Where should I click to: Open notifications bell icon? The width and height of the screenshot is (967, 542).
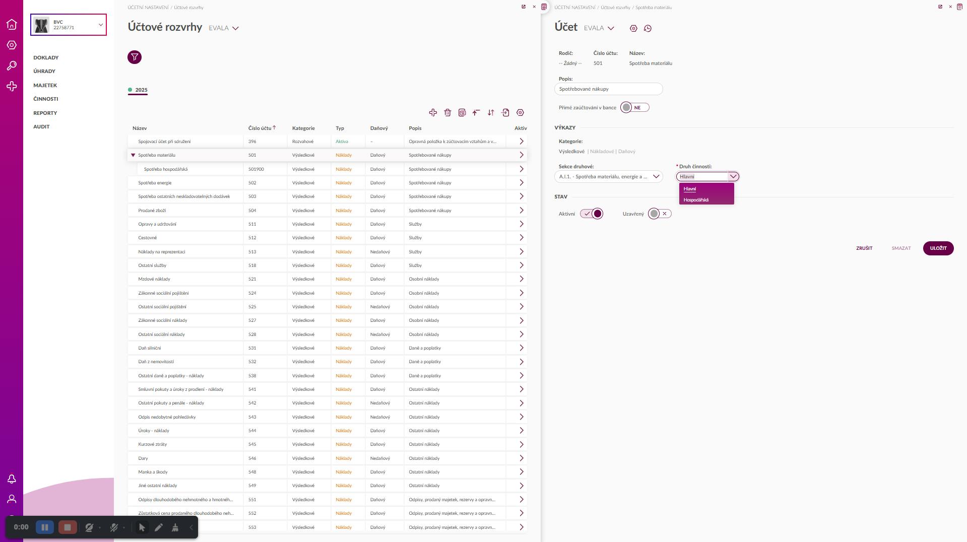point(12,479)
